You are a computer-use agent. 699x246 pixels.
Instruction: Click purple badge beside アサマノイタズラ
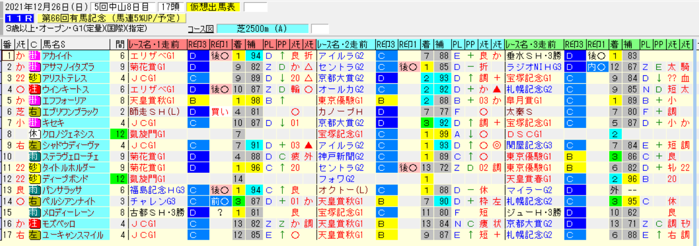coord(33,67)
